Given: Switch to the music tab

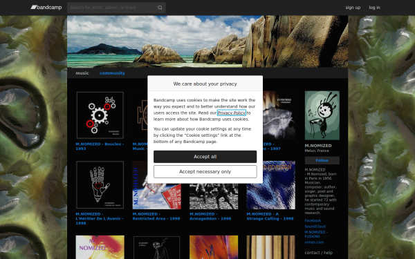Looking at the screenshot, I should point(82,73).
